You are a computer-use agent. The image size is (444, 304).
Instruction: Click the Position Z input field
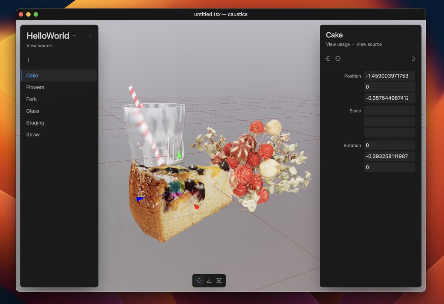(x=390, y=98)
